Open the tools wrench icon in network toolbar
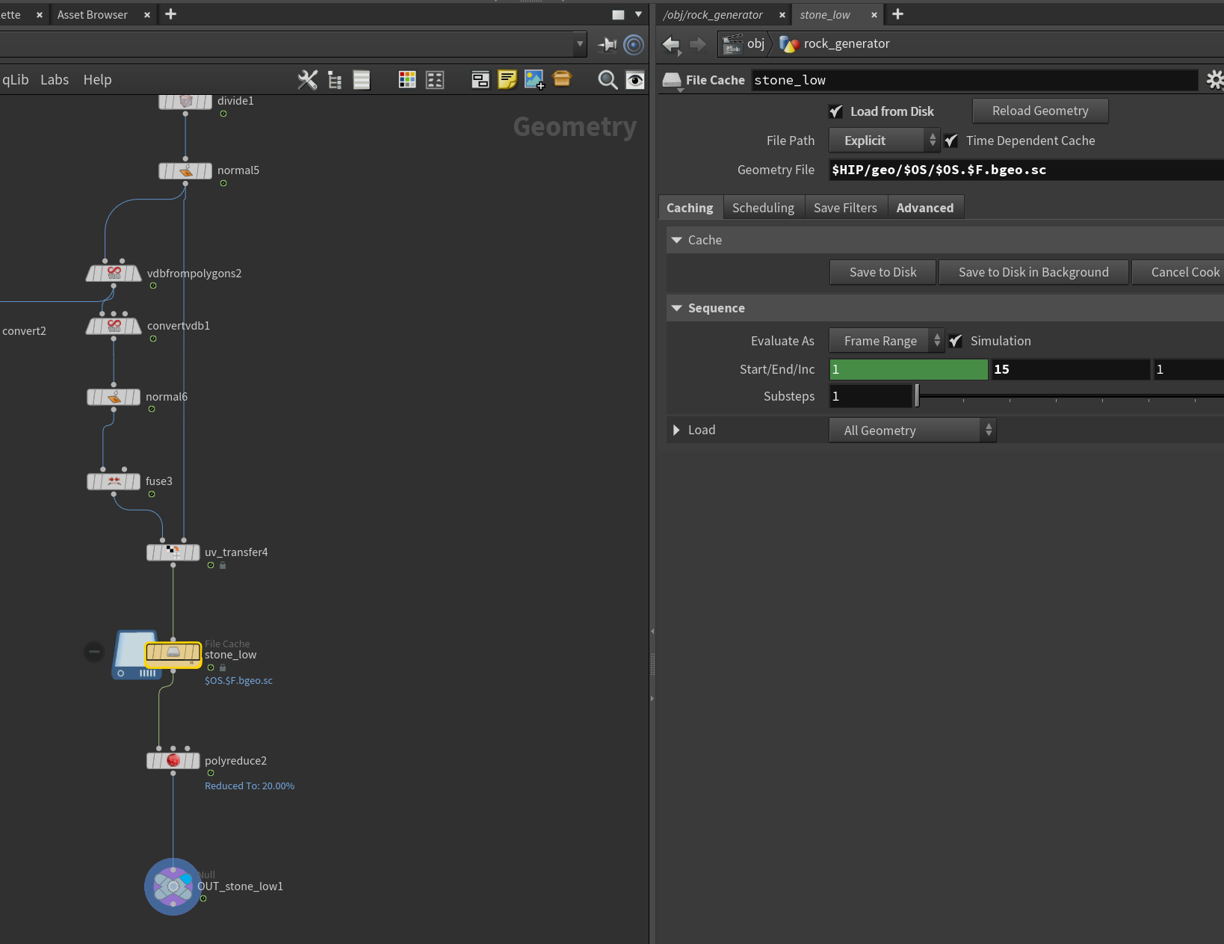Viewport: 1224px width, 944px height. (307, 80)
